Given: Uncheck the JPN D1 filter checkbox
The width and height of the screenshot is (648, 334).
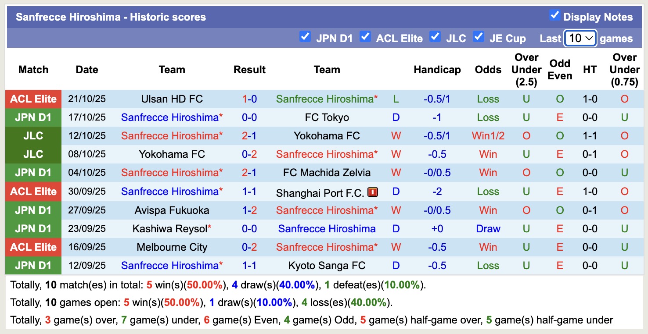Looking at the screenshot, I should coord(305,37).
